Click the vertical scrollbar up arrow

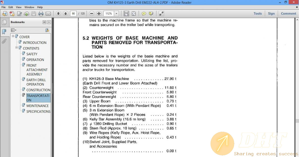(x=297, y=20)
